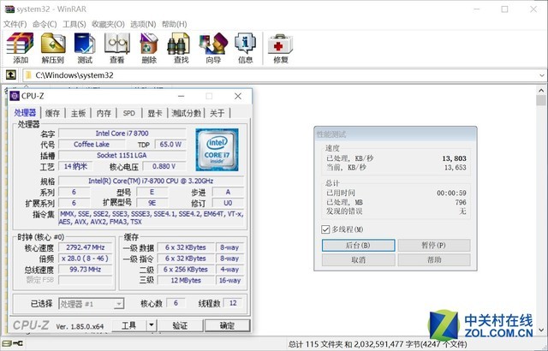
Task: Click the 取消 cancel button in benchmark dialog
Action: point(358,260)
